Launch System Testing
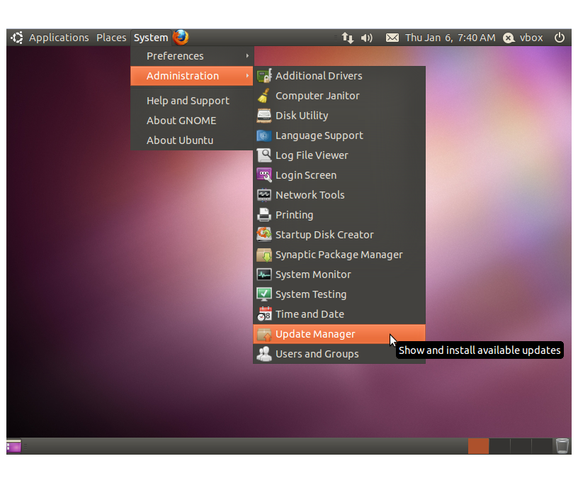The width and height of the screenshot is (578, 483). [x=339, y=294]
